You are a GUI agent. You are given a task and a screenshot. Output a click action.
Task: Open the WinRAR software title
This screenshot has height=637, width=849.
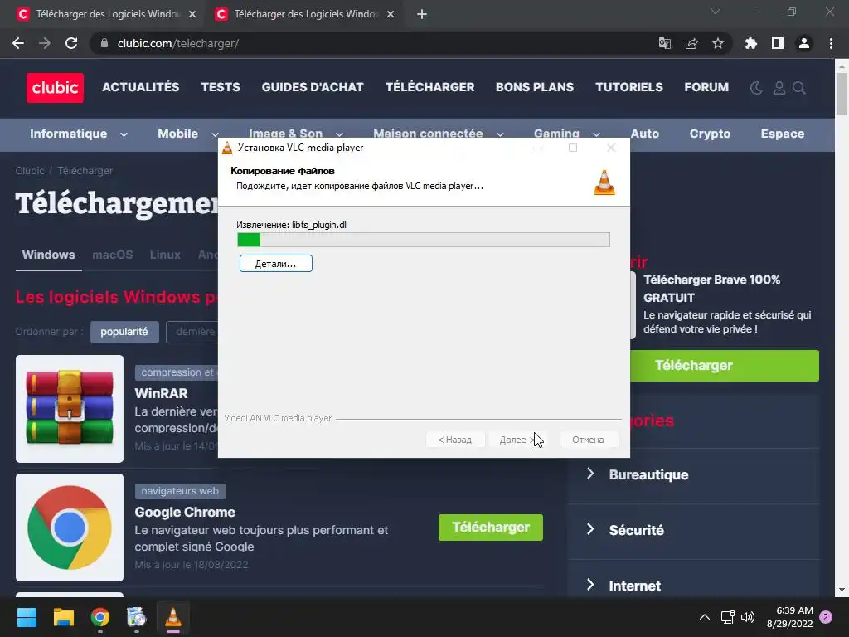click(x=161, y=393)
